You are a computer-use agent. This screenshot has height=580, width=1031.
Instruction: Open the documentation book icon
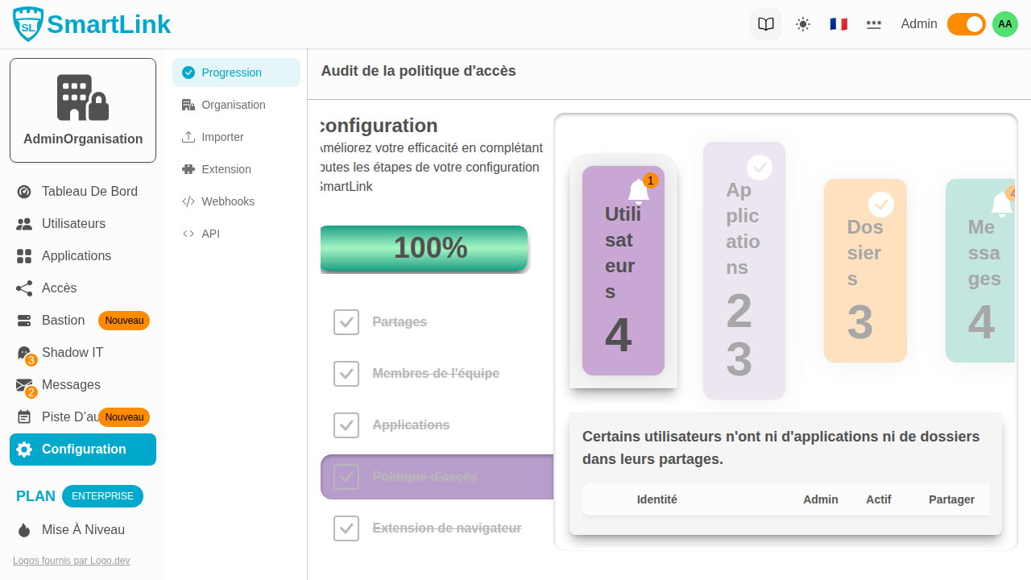[x=766, y=24]
